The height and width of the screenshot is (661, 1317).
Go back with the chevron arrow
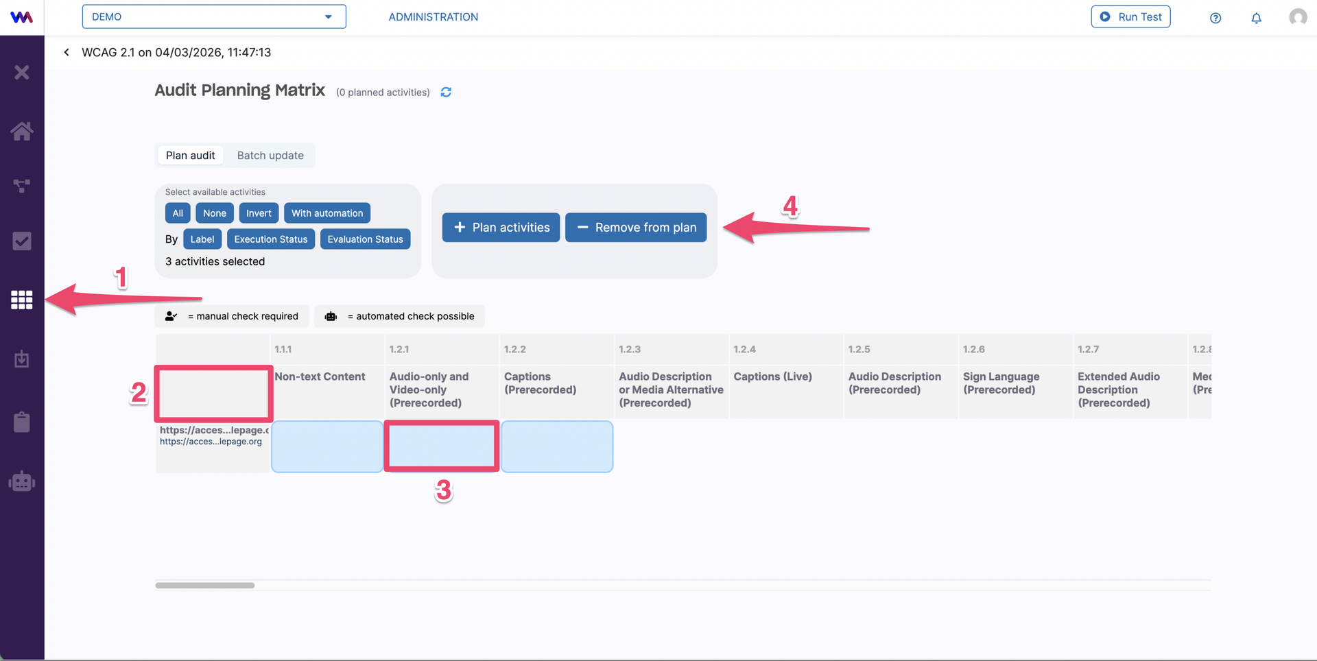tap(67, 52)
